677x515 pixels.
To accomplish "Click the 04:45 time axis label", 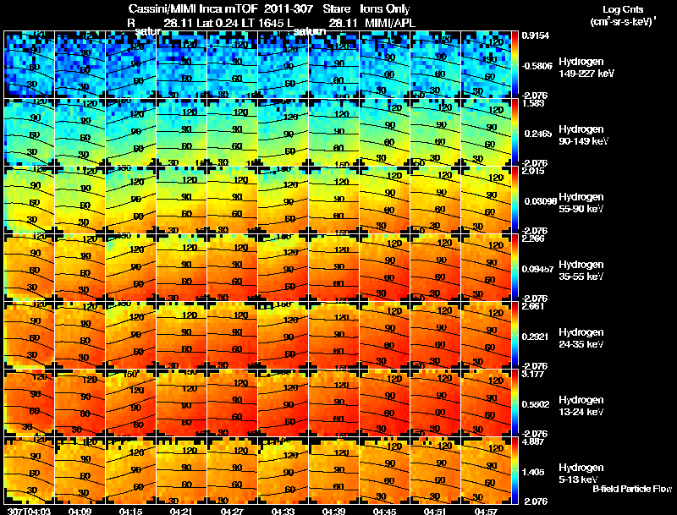I will pos(384,511).
